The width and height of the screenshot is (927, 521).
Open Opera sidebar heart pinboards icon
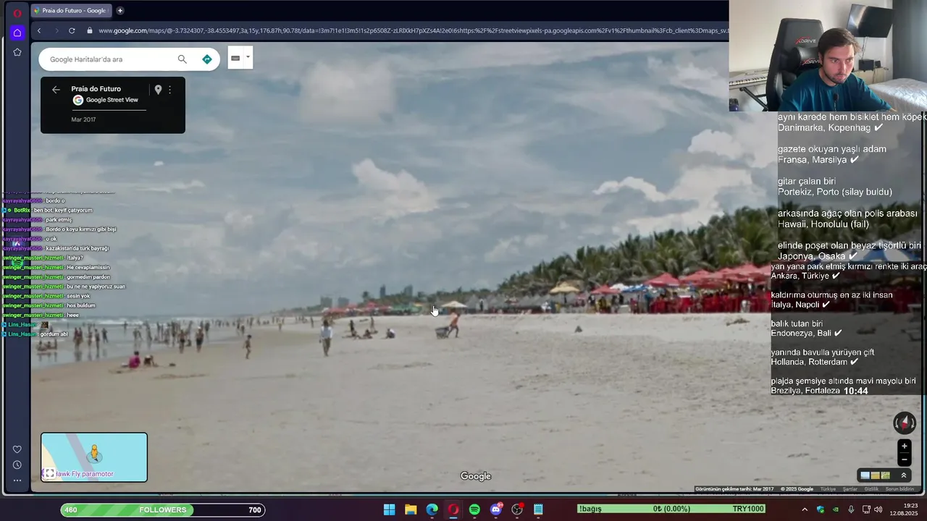17,449
